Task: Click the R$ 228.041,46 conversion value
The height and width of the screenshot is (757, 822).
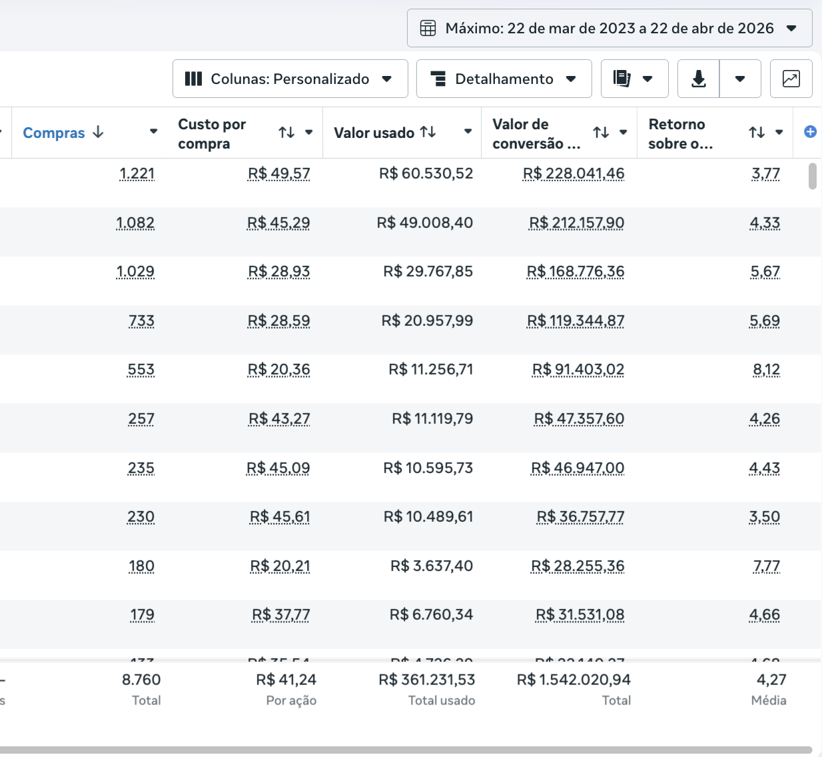Action: click(574, 174)
